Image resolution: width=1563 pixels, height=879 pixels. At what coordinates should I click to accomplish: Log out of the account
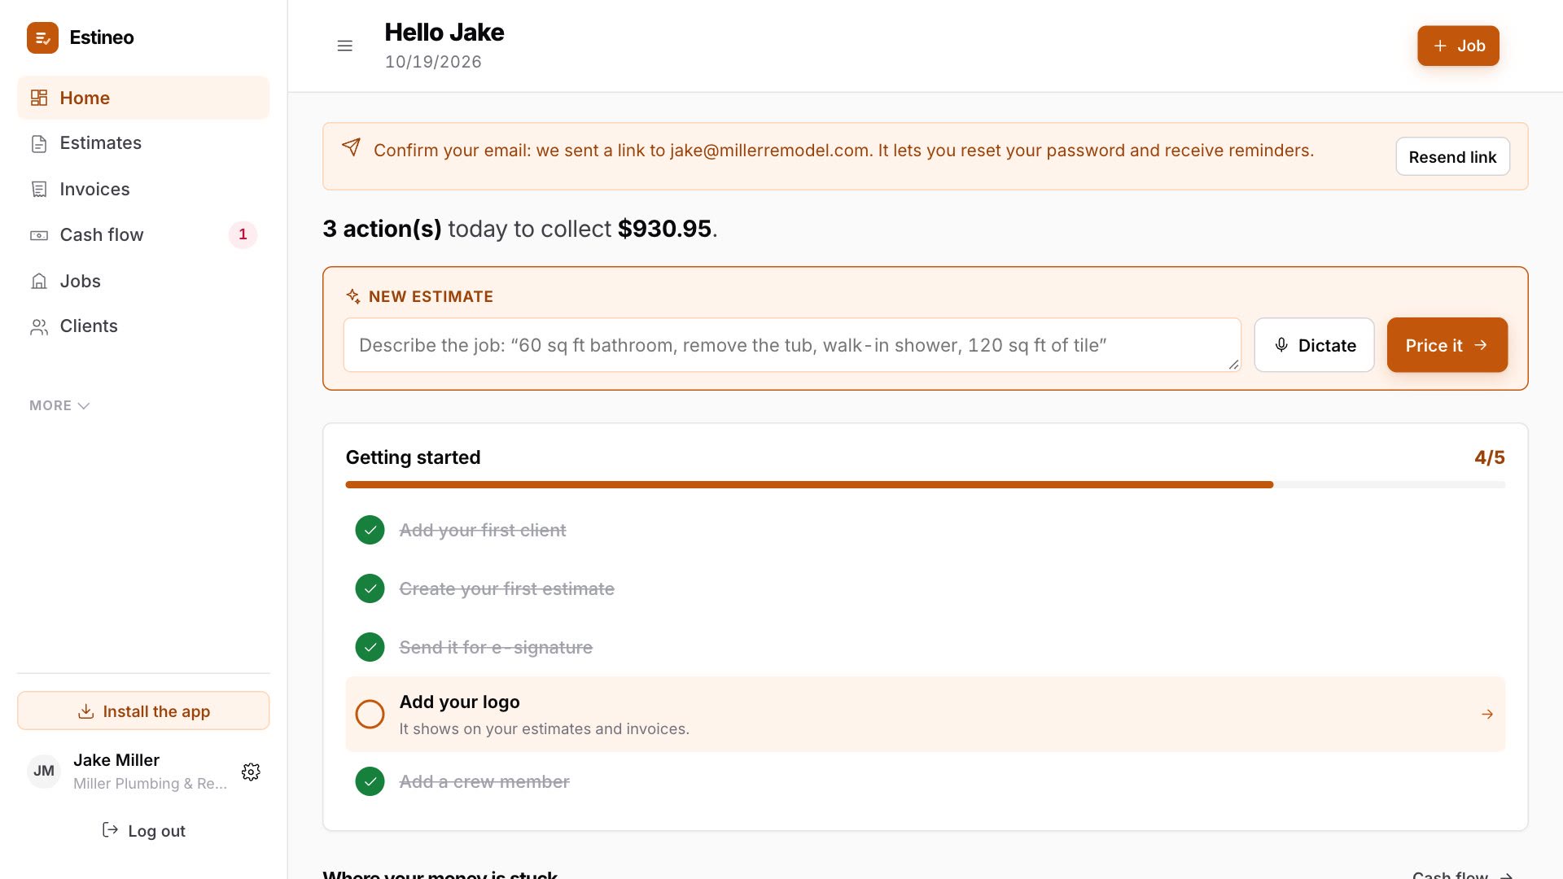coord(143,830)
